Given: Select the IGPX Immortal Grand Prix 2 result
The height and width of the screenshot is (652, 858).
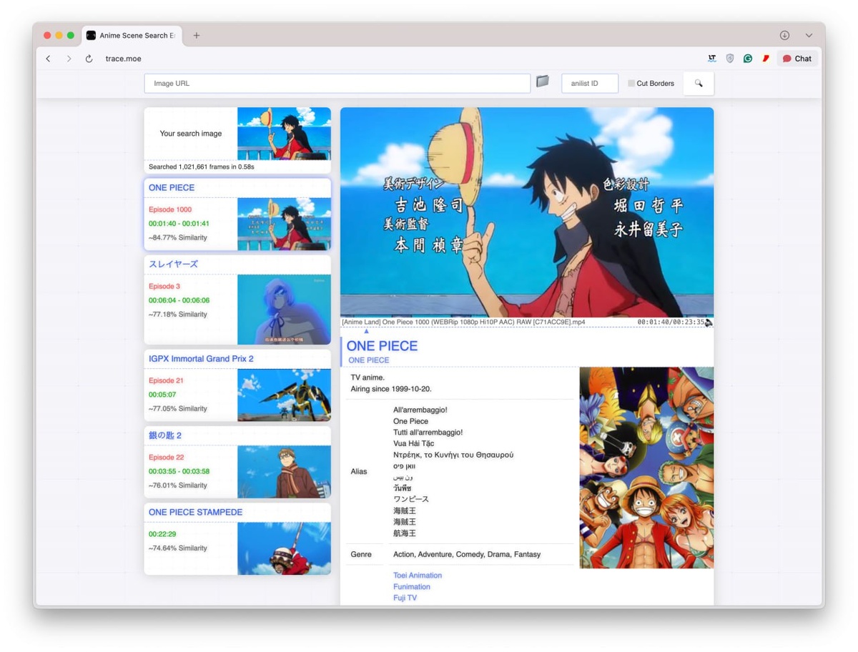Looking at the screenshot, I should (237, 385).
